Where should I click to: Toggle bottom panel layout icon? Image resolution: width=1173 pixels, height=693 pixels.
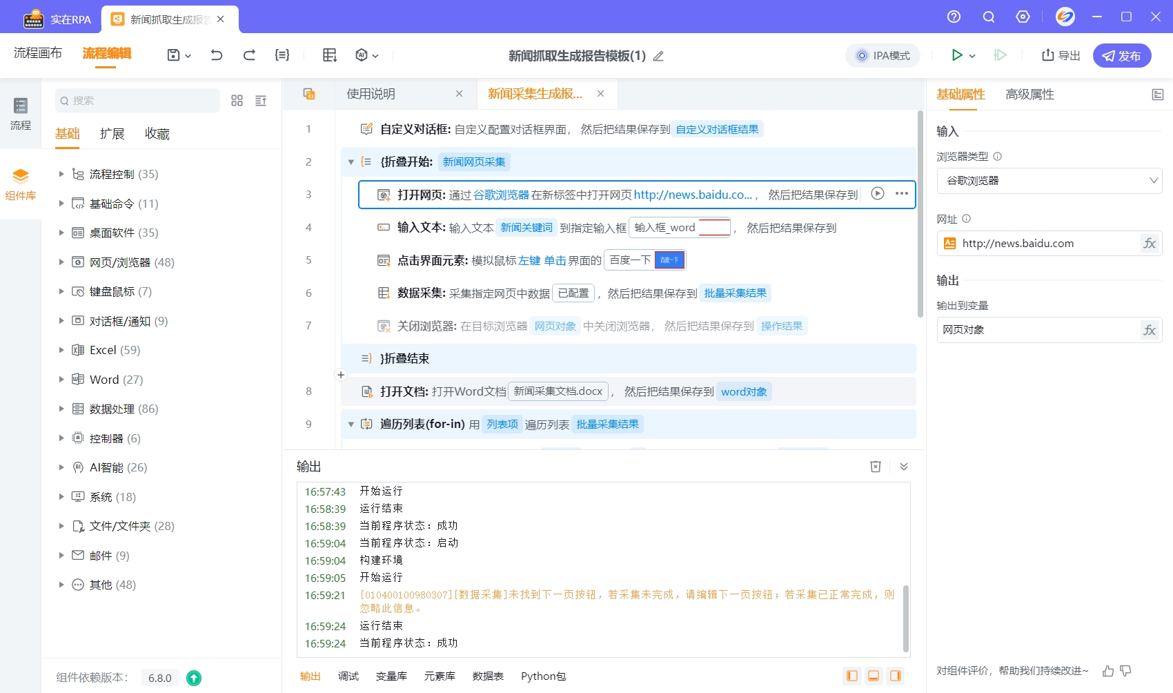[874, 676]
